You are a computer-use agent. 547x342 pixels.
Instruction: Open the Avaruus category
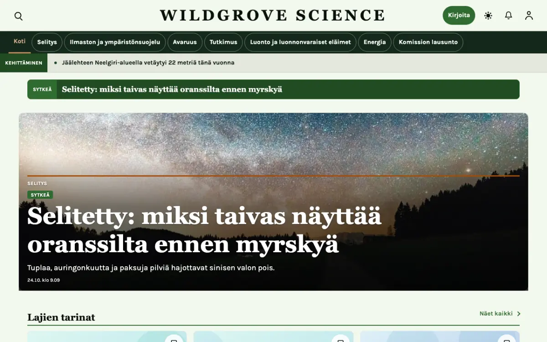click(x=185, y=42)
